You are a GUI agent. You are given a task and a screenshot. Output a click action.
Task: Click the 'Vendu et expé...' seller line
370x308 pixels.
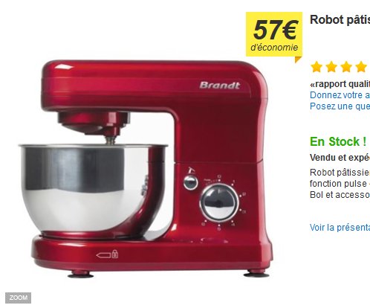[340, 158]
